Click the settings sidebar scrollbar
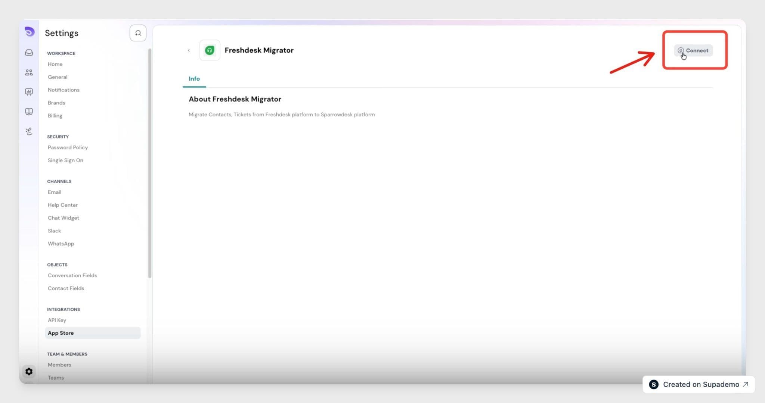The width and height of the screenshot is (765, 403). coord(150,163)
